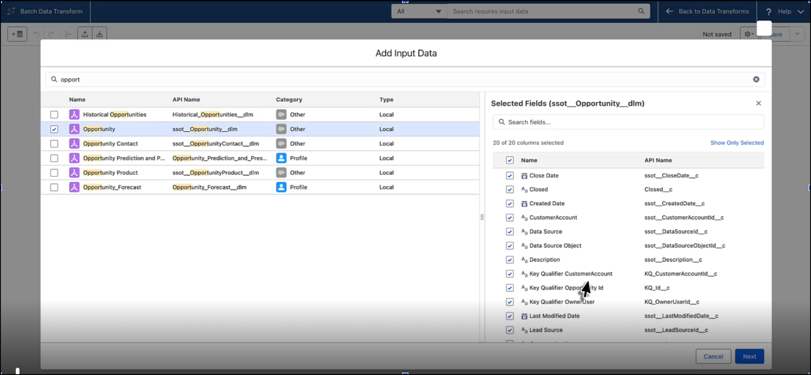Click the Opportunity_Forecast__dlm API name cell

coord(210,187)
